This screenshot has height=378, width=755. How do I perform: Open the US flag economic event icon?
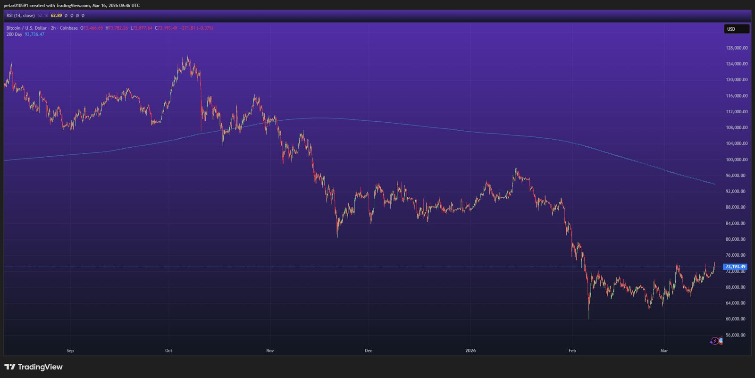(x=721, y=340)
